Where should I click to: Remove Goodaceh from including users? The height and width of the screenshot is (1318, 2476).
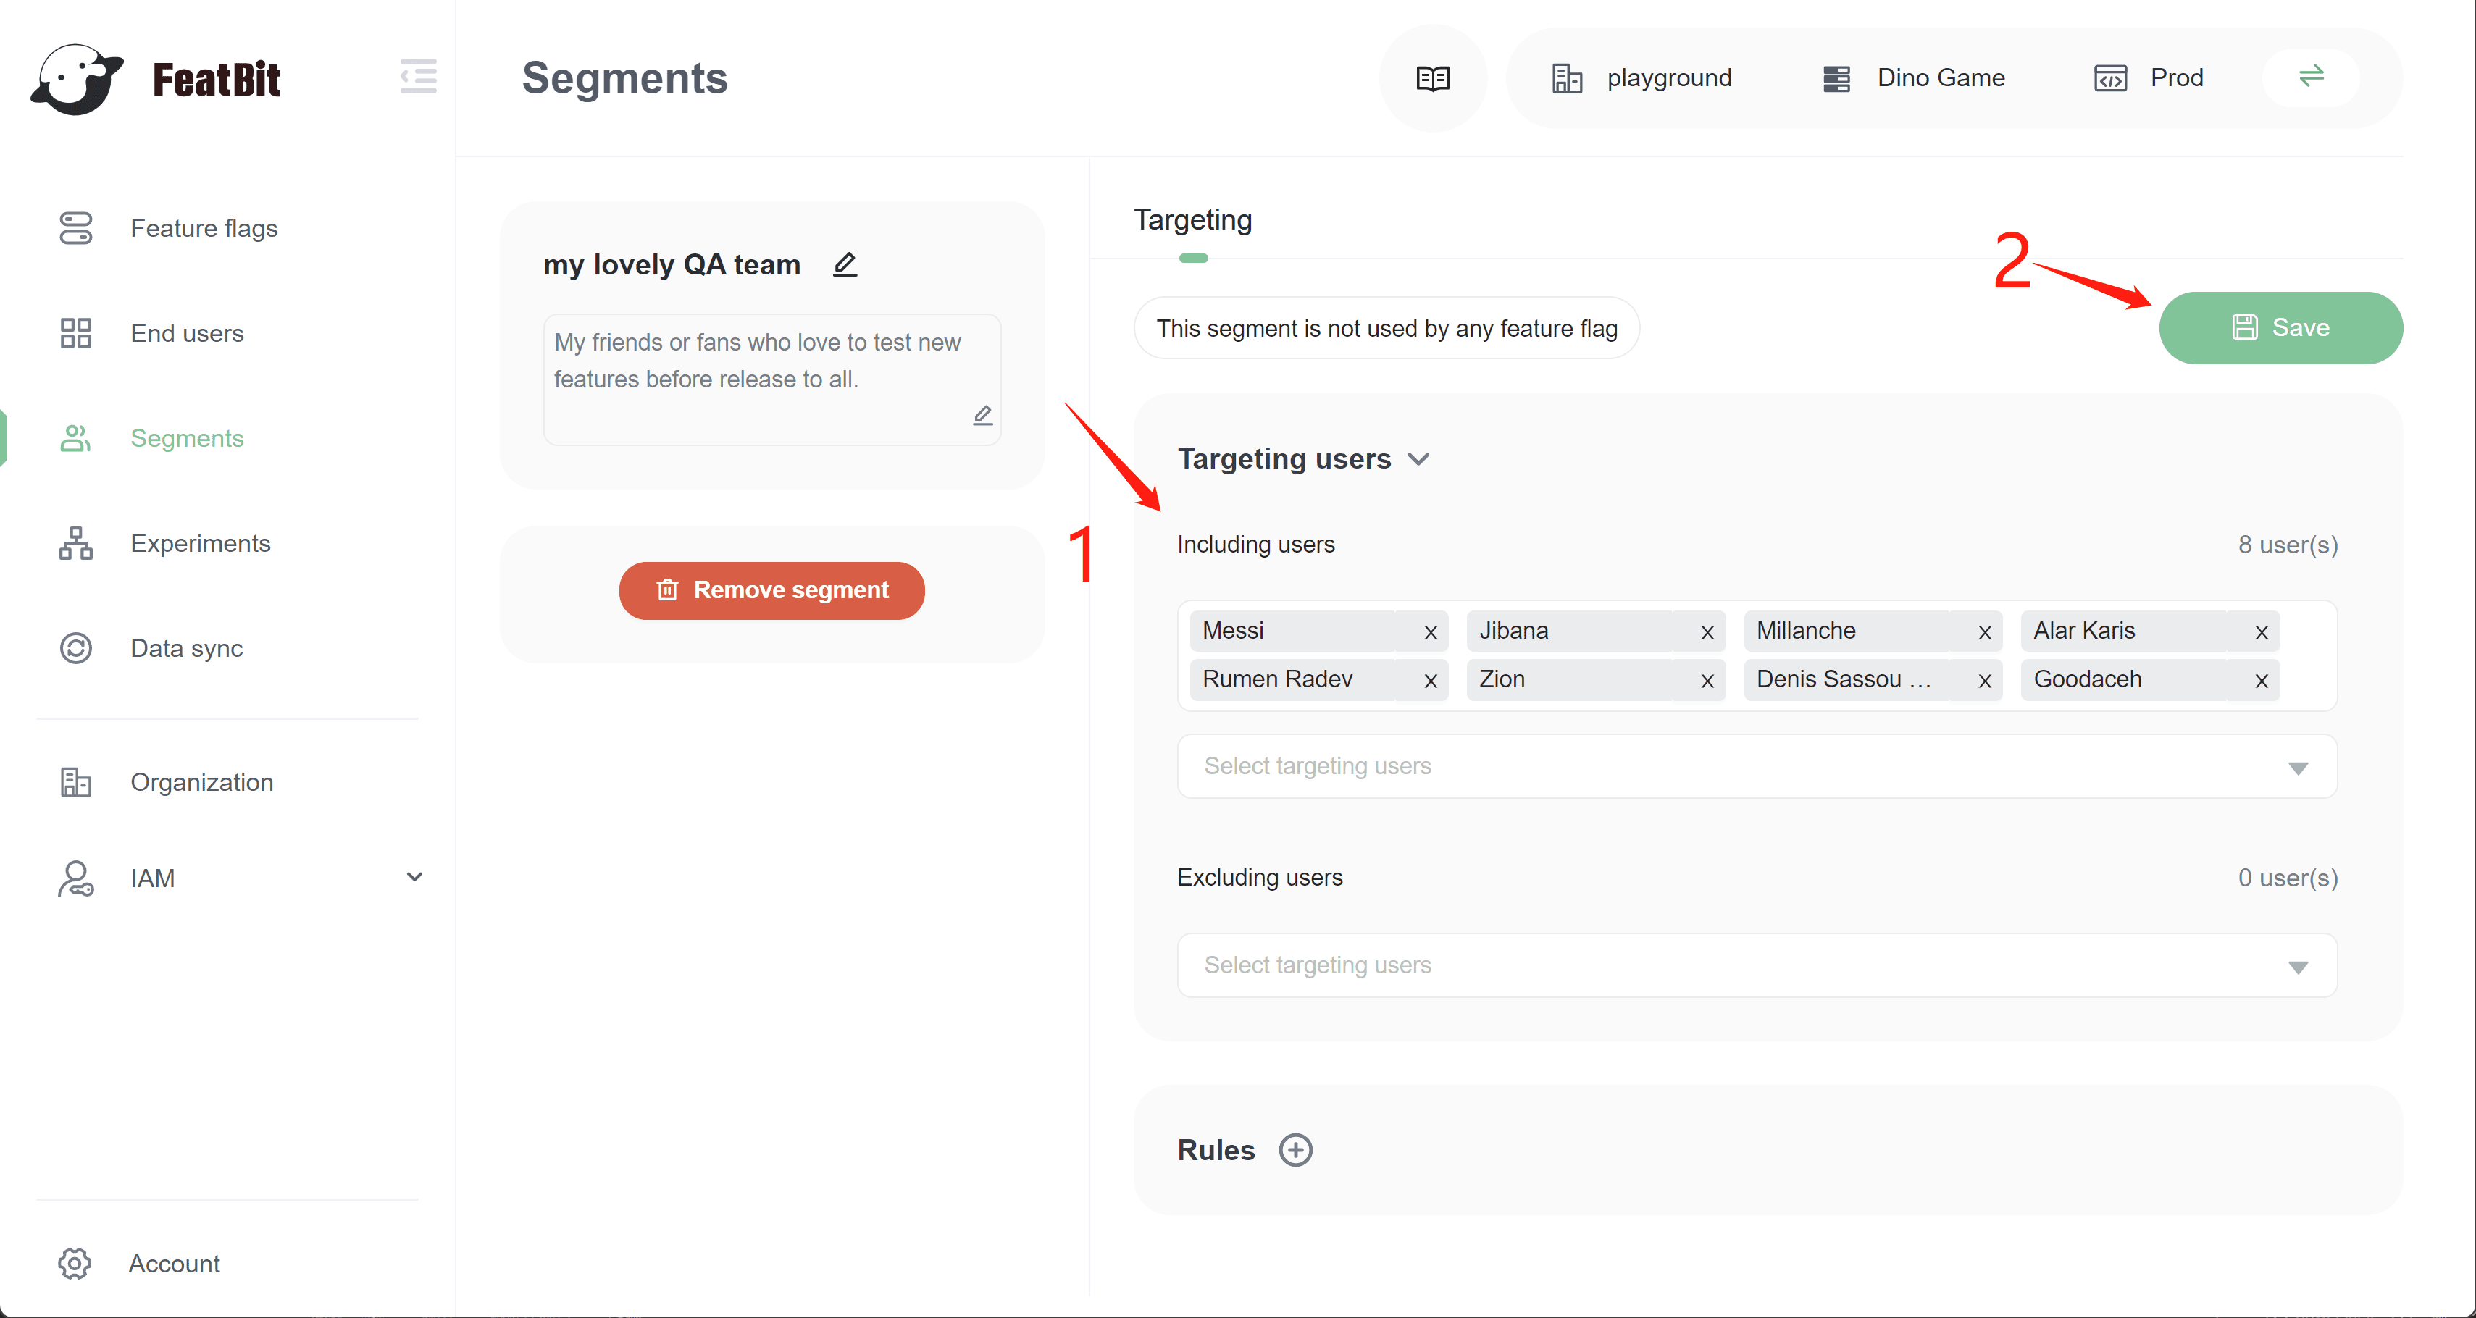click(x=2261, y=681)
